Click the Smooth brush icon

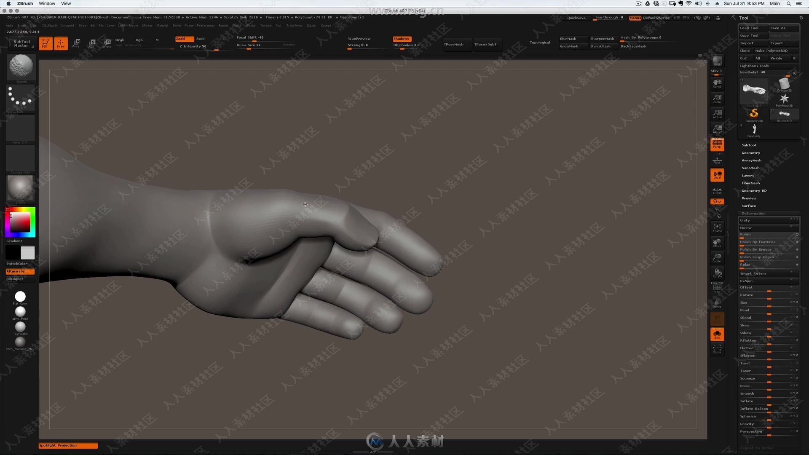tap(20, 66)
